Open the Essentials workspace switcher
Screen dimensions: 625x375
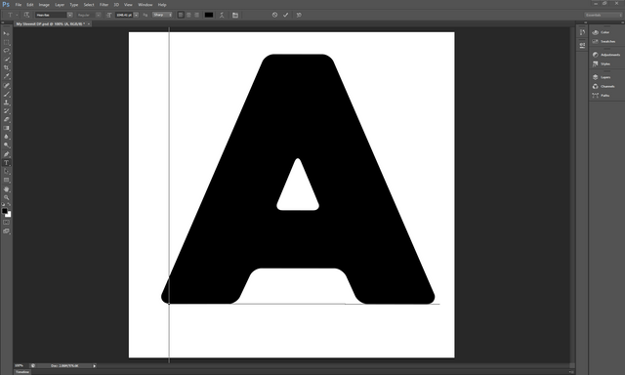point(604,15)
